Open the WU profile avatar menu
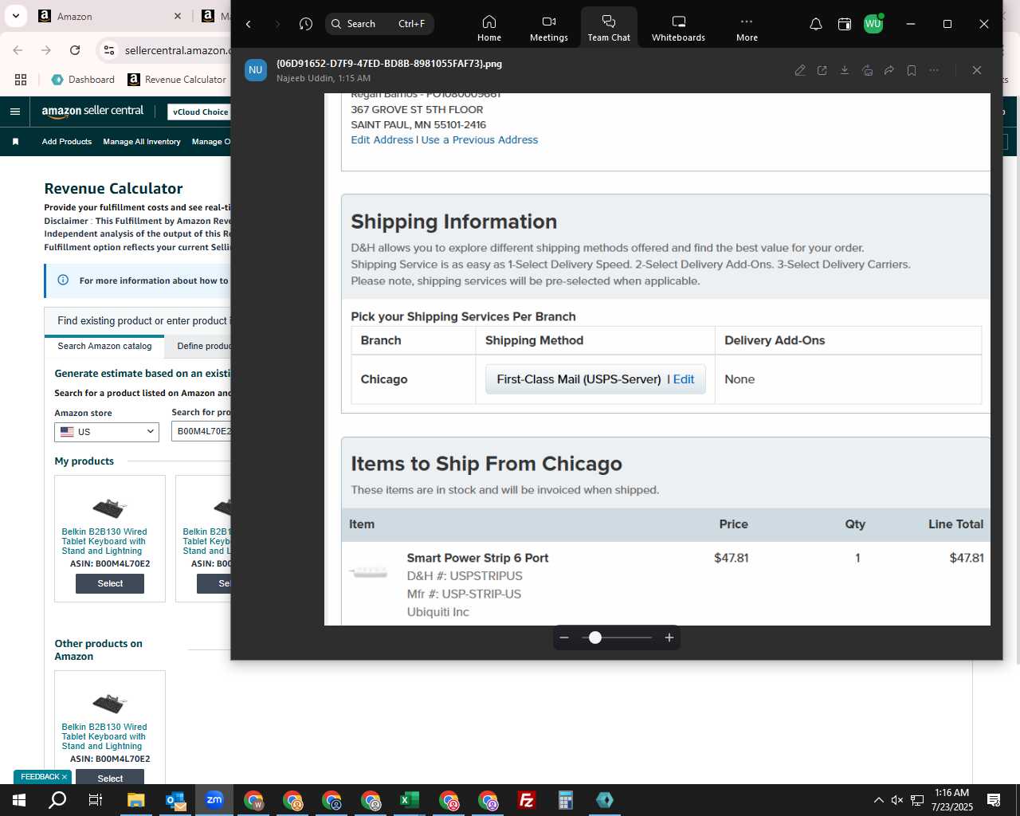The width and height of the screenshot is (1020, 816). click(x=873, y=24)
